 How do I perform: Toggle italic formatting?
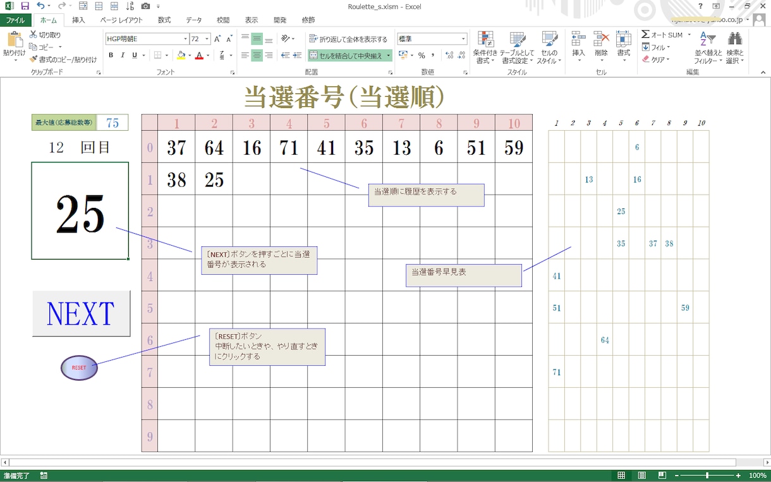pos(123,56)
